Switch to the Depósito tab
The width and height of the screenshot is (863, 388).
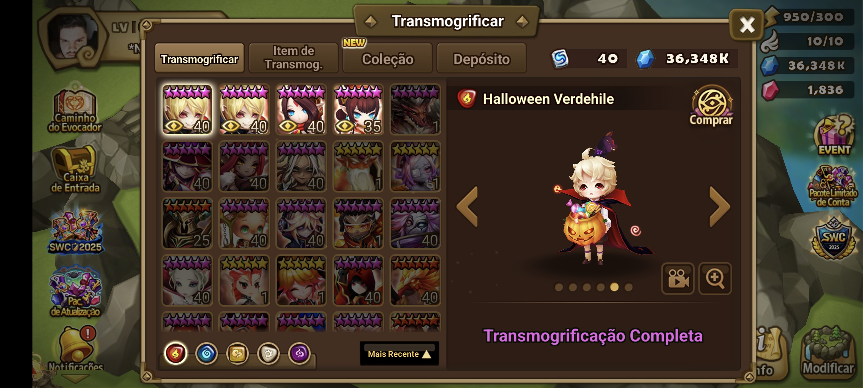click(x=481, y=59)
